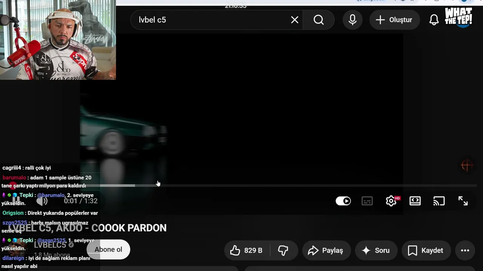Turn on subtitles in the video player
483x271 pixels.
pyautogui.click(x=367, y=201)
